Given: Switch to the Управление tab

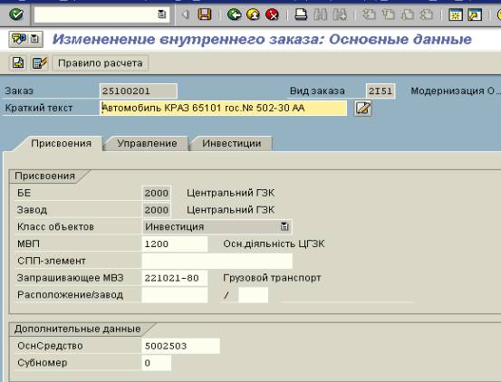Looking at the screenshot, I should 147,143.
